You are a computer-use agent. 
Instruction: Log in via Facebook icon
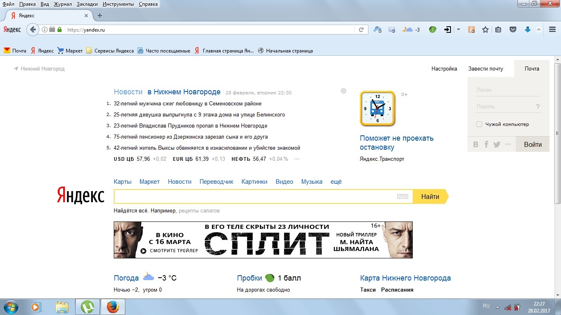tap(486, 144)
